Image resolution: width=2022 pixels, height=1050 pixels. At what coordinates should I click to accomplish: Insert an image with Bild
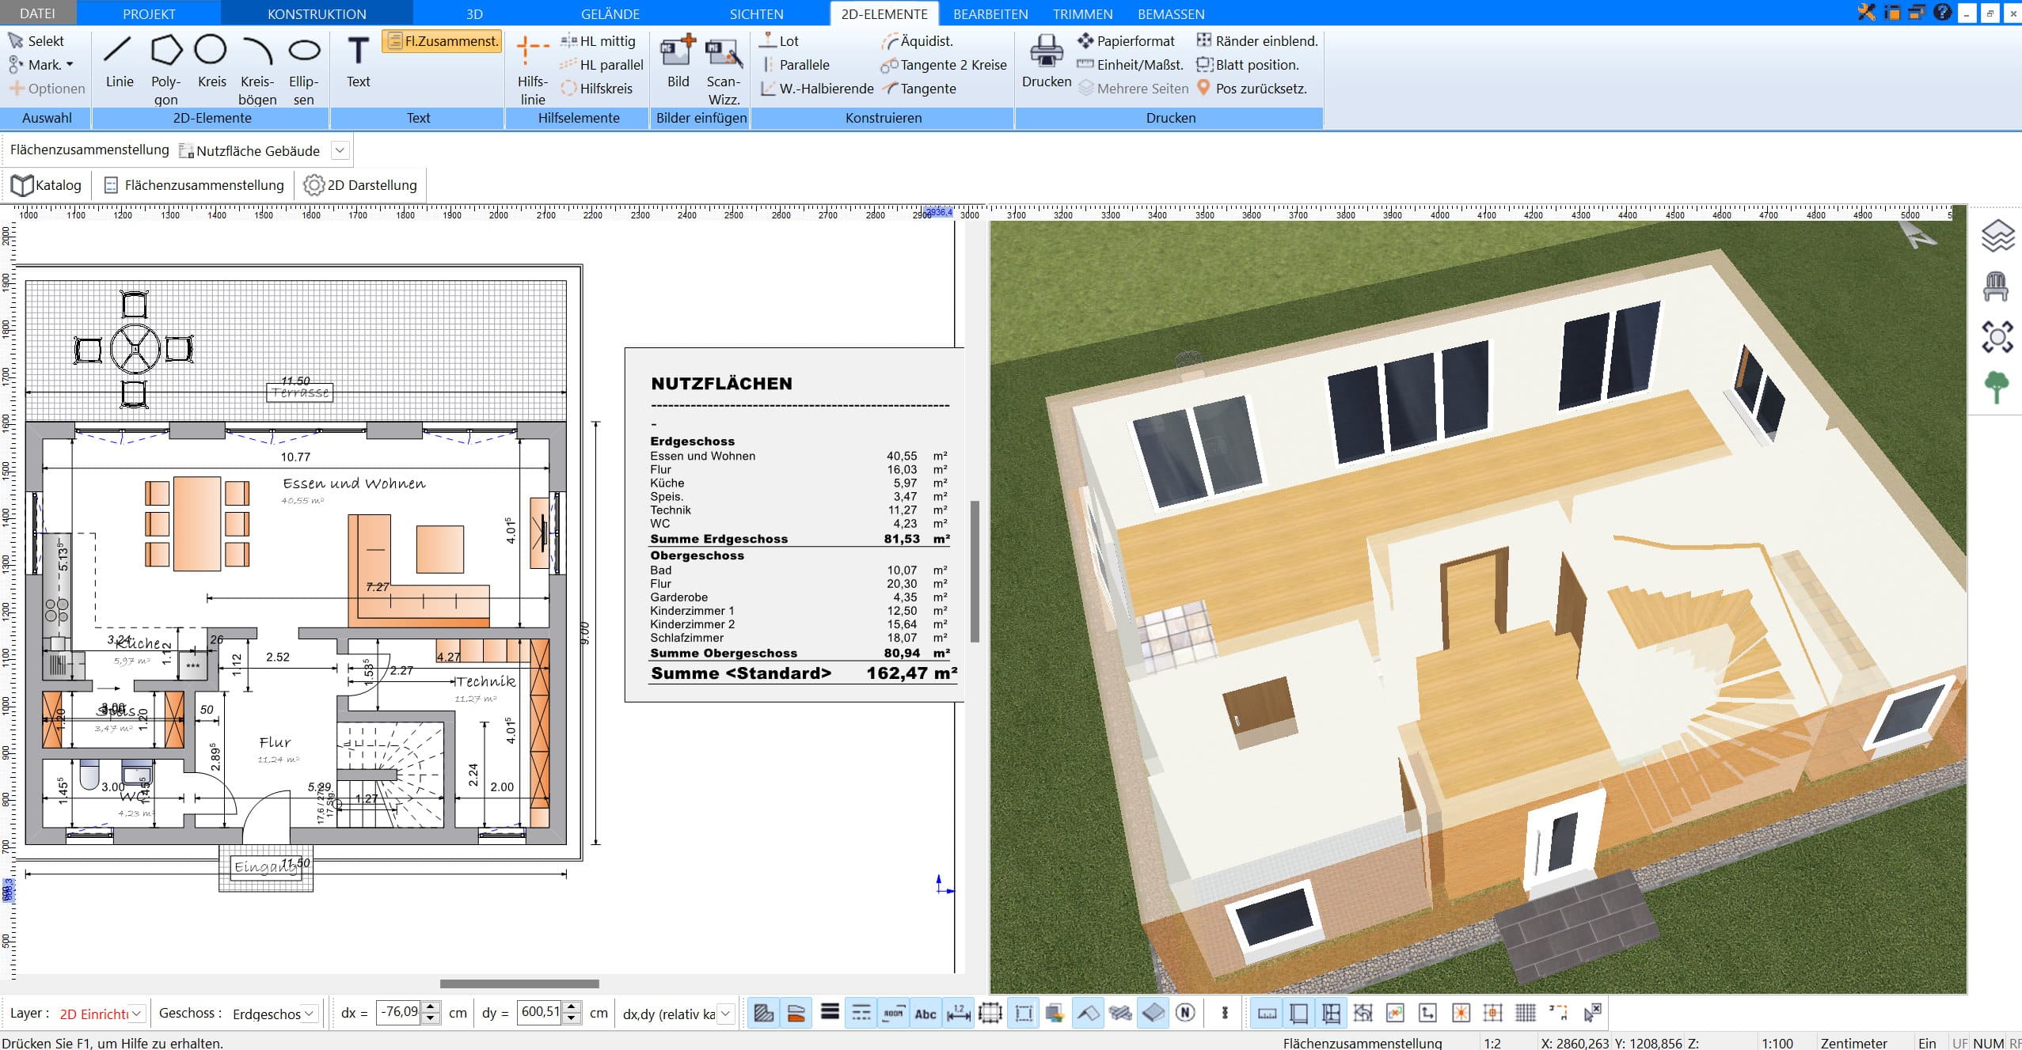[x=678, y=62]
